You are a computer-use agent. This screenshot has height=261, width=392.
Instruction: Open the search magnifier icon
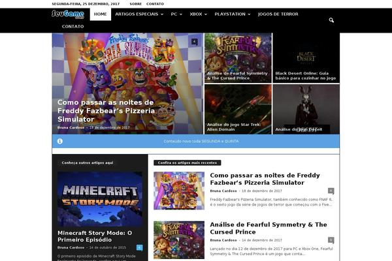pyautogui.click(x=331, y=20)
